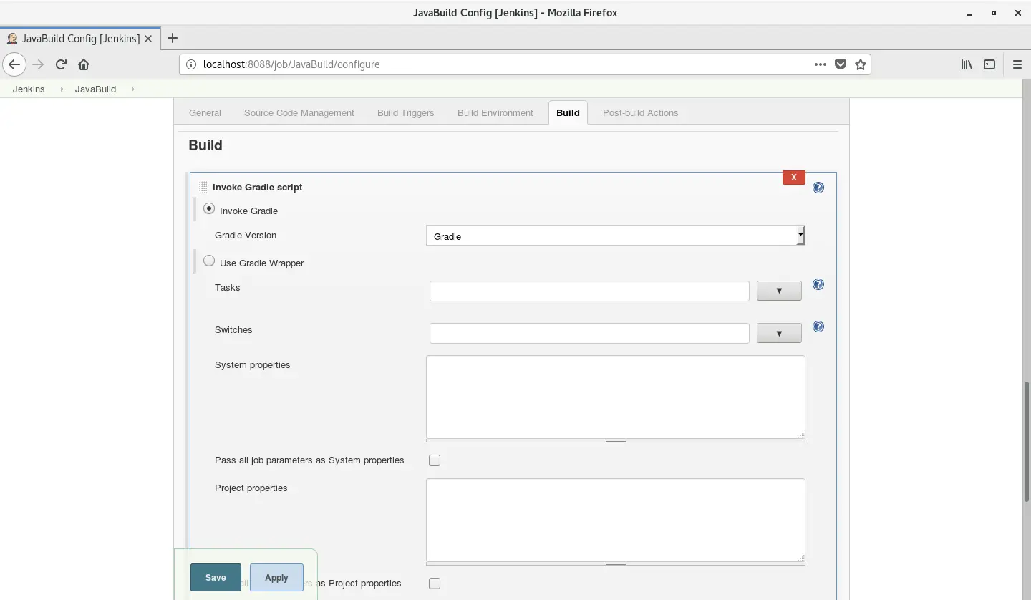Viewport: 1031px width, 600px height.
Task: Switch to the General tab
Action: (205, 113)
